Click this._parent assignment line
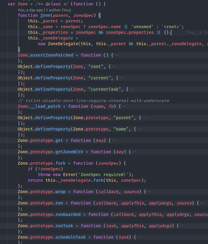This screenshot has height=244, width=208. (56, 21)
